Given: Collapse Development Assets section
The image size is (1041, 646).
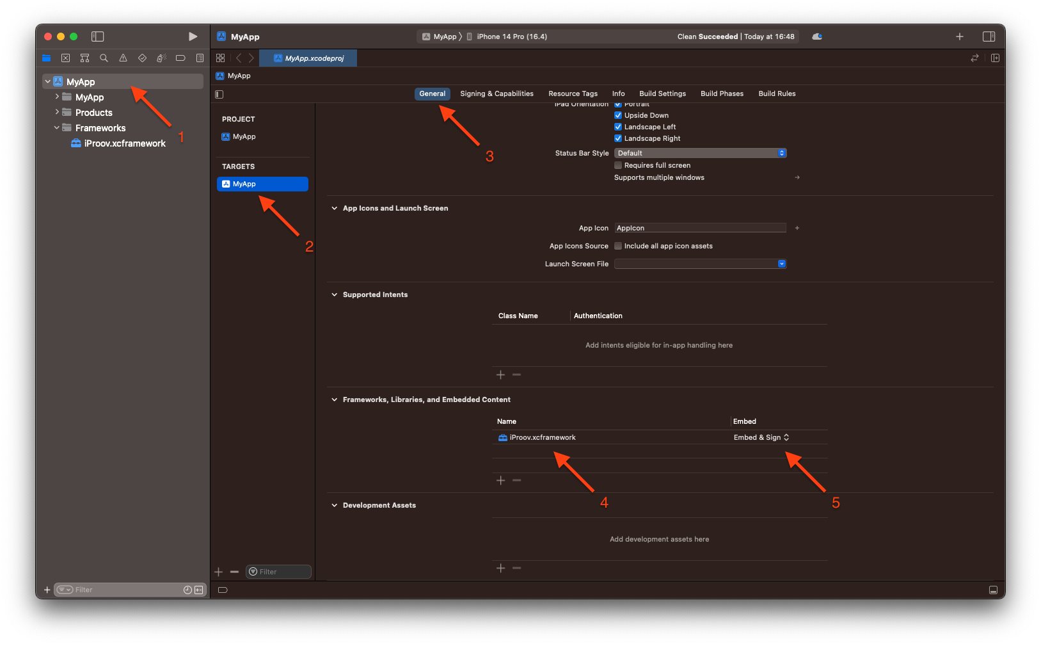Looking at the screenshot, I should [334, 505].
